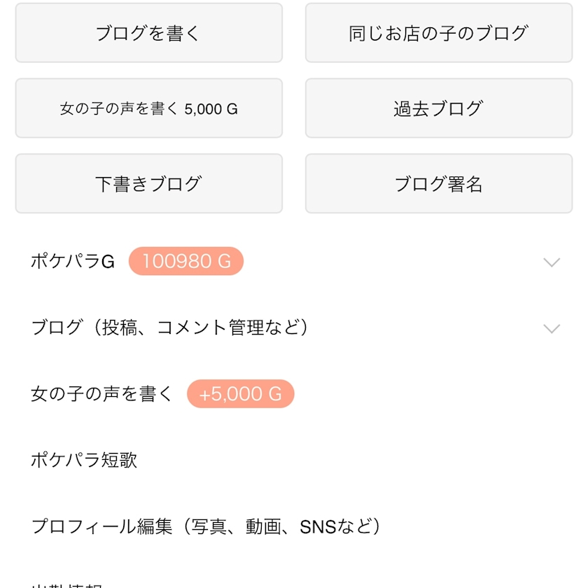Open the 女の子の声を書く list item
Screen dimensions: 588x588
[101, 394]
